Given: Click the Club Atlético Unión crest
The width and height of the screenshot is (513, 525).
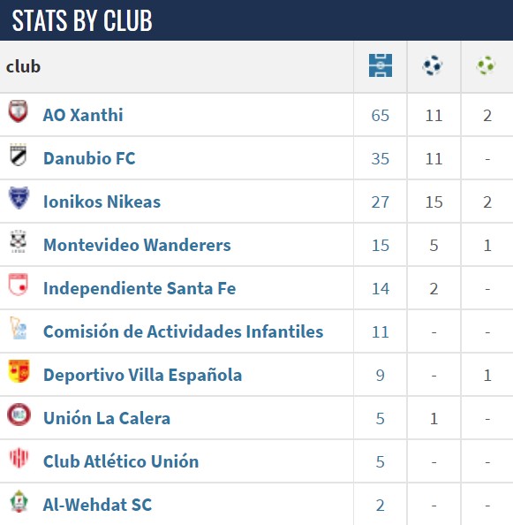Looking at the screenshot, I should point(19,458).
